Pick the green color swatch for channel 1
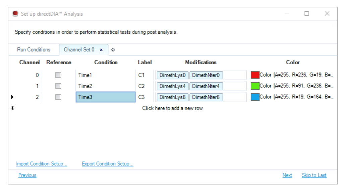This screenshot has height=191, width=345. (255, 86)
